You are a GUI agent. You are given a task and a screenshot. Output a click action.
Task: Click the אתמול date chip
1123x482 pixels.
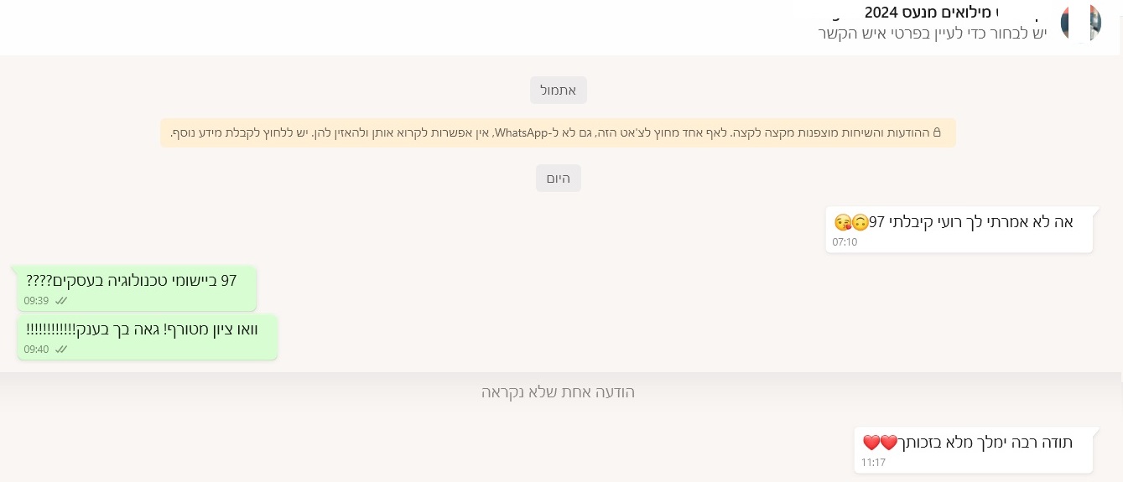tap(558, 90)
